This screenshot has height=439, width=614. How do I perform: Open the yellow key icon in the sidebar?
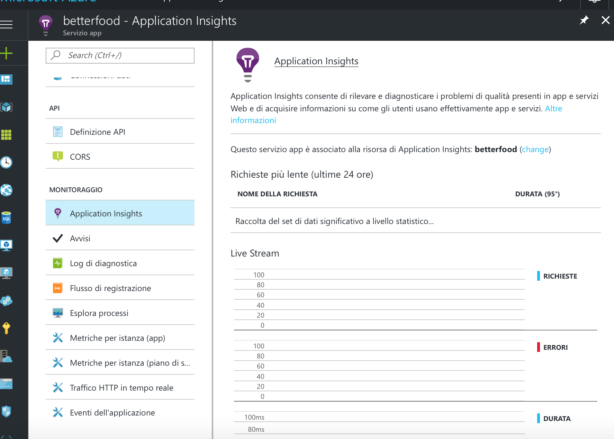pyautogui.click(x=6, y=328)
